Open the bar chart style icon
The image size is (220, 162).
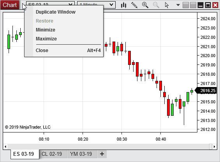(x=123, y=5)
